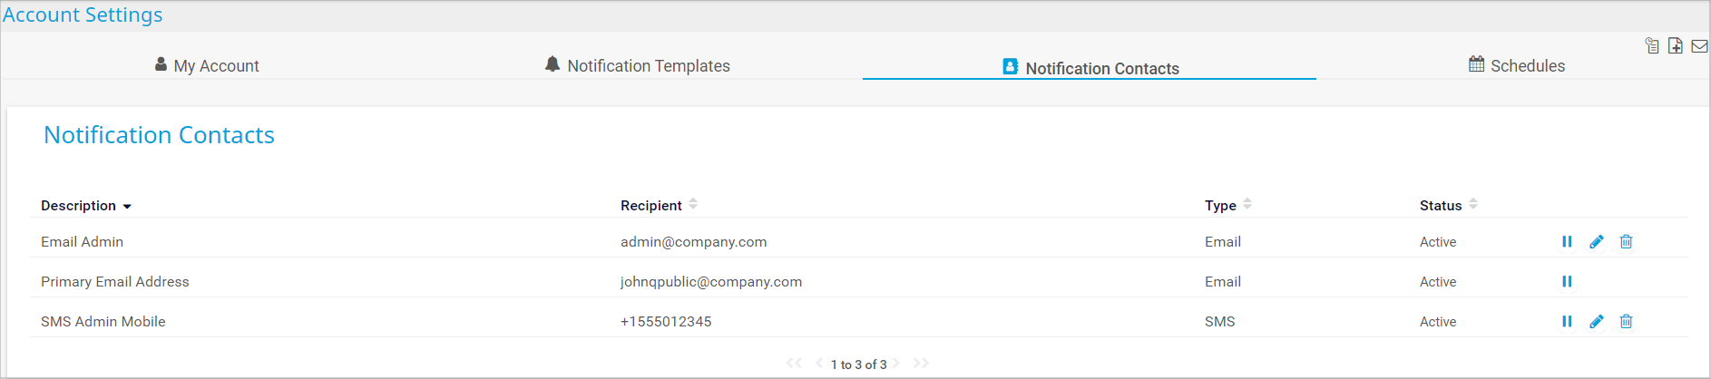Click the envelope icon in top toolbar

[1699, 46]
